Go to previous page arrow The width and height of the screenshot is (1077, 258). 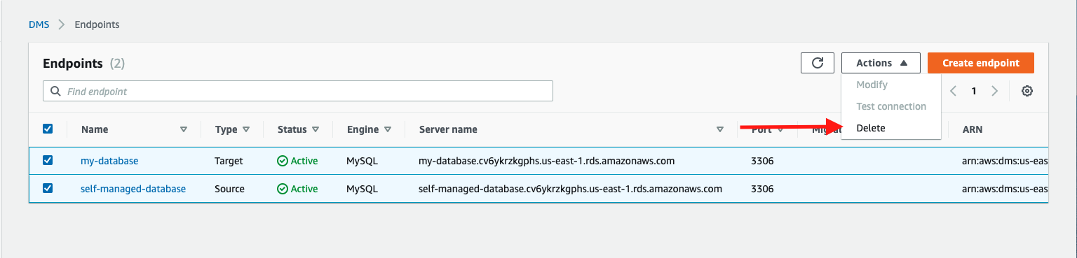(x=953, y=91)
